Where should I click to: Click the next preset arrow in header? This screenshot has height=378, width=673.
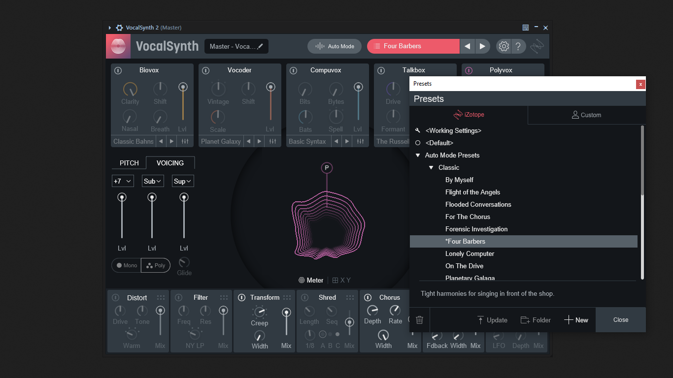482,46
